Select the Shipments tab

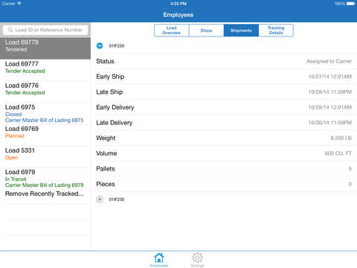[x=241, y=31]
